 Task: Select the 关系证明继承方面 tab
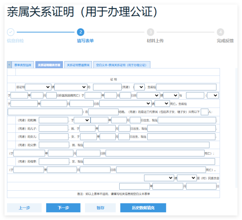point(49,65)
